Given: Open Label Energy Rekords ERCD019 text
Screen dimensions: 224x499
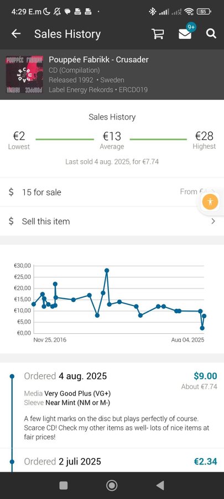Looking at the screenshot, I should (98, 90).
